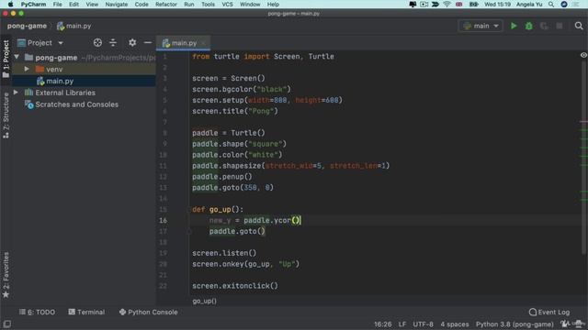Change indent setting 4 spaces

coord(455,324)
